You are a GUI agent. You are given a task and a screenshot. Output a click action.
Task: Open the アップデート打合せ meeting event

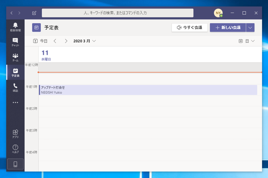148,90
